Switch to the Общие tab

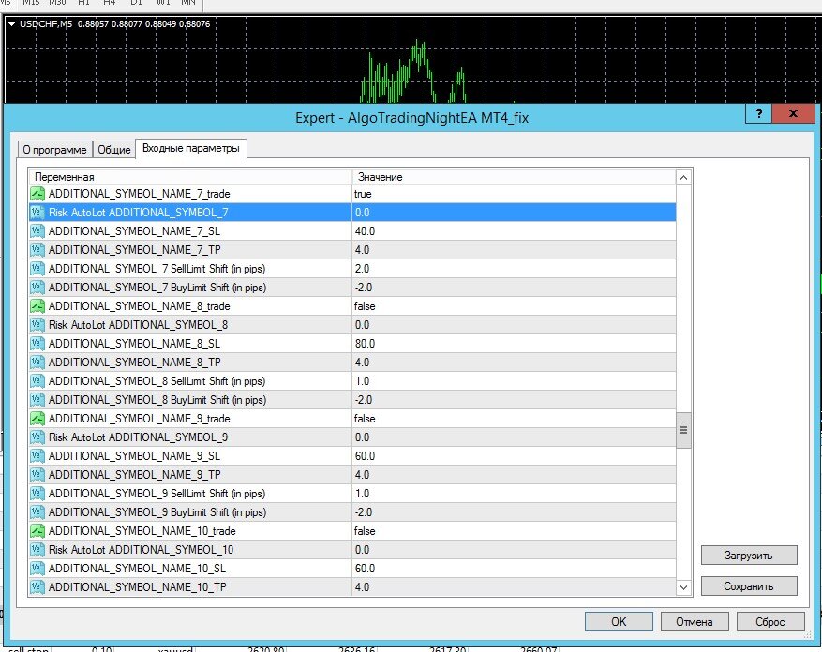[x=113, y=150]
